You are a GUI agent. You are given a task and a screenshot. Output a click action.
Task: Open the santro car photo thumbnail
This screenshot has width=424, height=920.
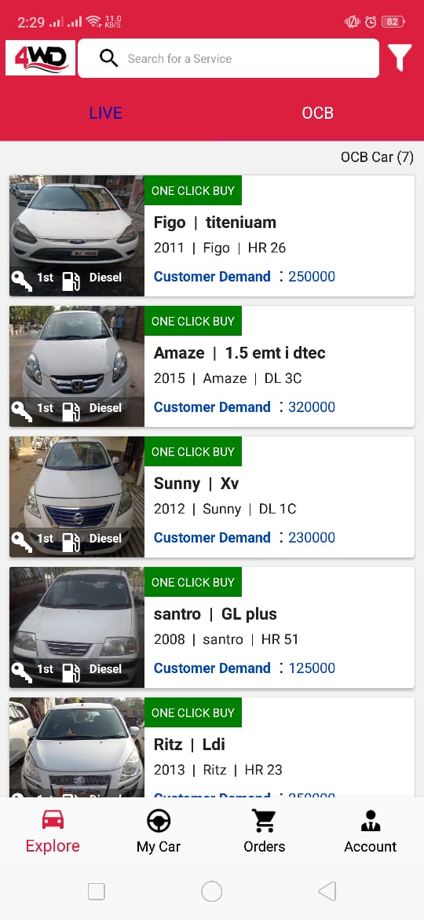(x=77, y=627)
